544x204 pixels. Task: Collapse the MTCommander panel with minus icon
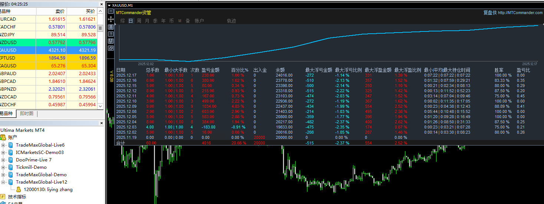coord(111,11)
